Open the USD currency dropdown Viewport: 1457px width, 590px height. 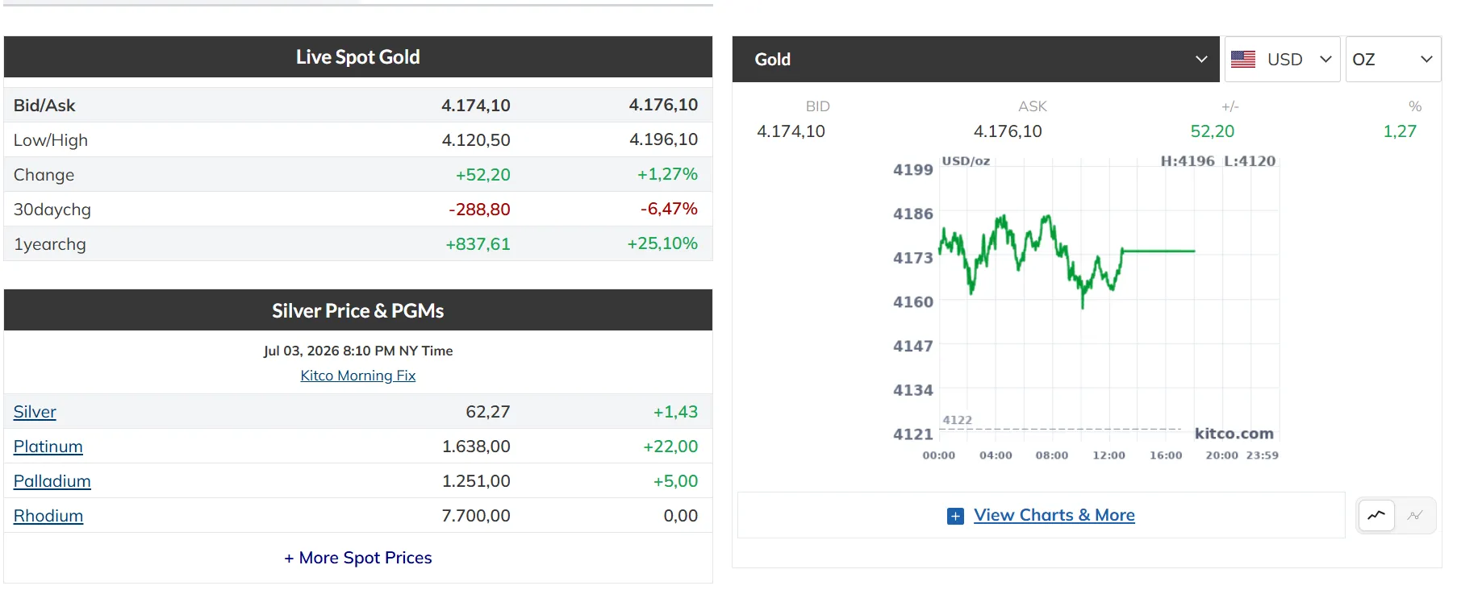tap(1283, 60)
